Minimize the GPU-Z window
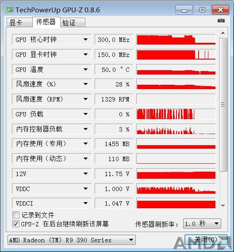Viewport: 234px width, 252px height. tap(184, 10)
